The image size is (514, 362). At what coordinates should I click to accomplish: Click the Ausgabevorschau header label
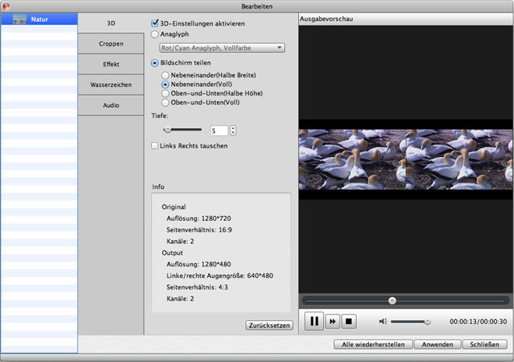326,19
